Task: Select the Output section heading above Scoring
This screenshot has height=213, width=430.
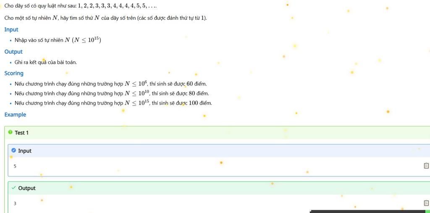Action: coord(13,52)
